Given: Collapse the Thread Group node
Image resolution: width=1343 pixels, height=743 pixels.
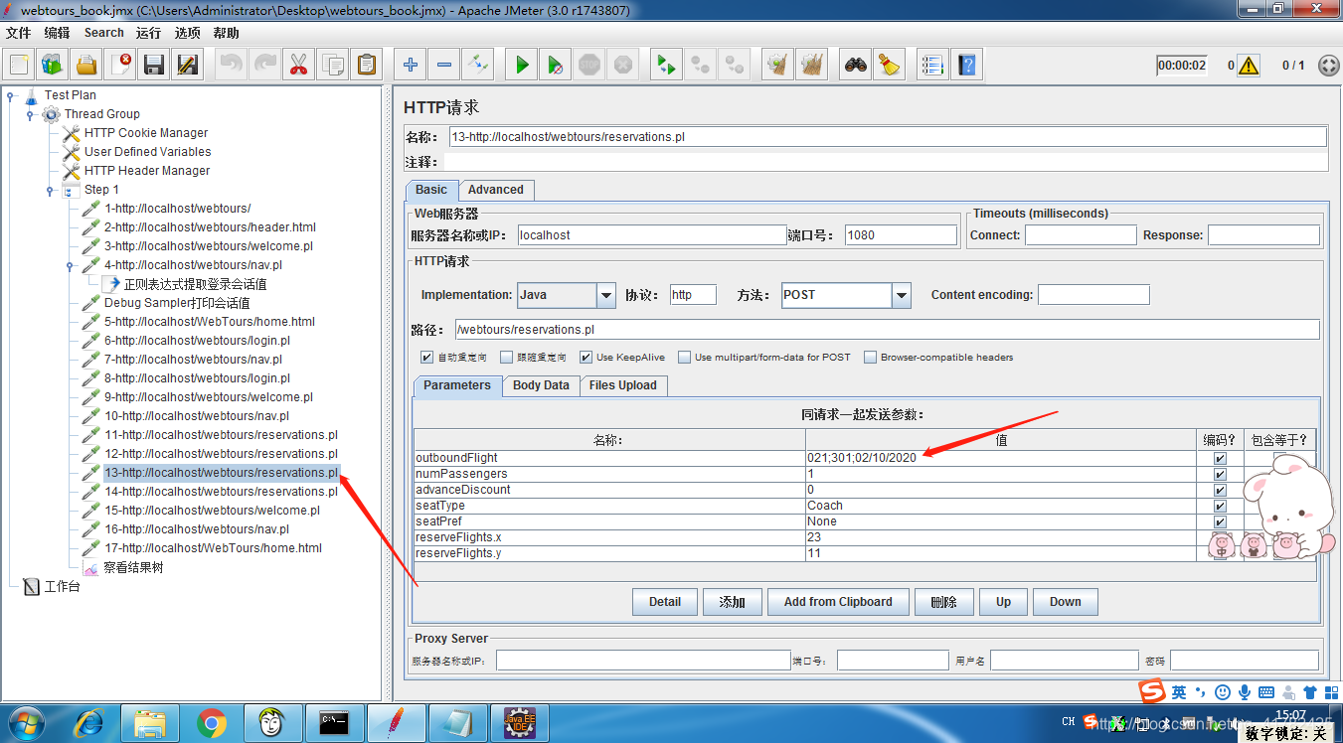Looking at the screenshot, I should click(x=30, y=115).
